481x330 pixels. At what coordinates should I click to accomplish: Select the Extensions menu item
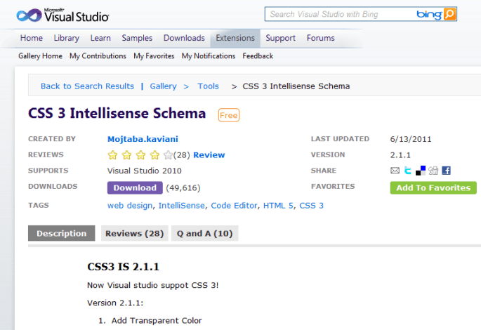(x=235, y=38)
